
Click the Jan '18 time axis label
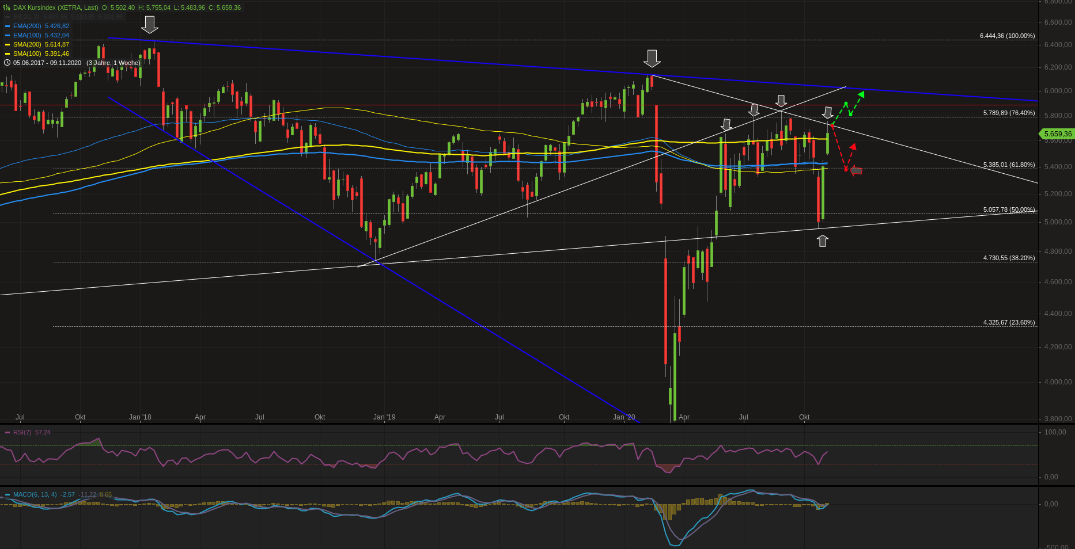pyautogui.click(x=140, y=417)
